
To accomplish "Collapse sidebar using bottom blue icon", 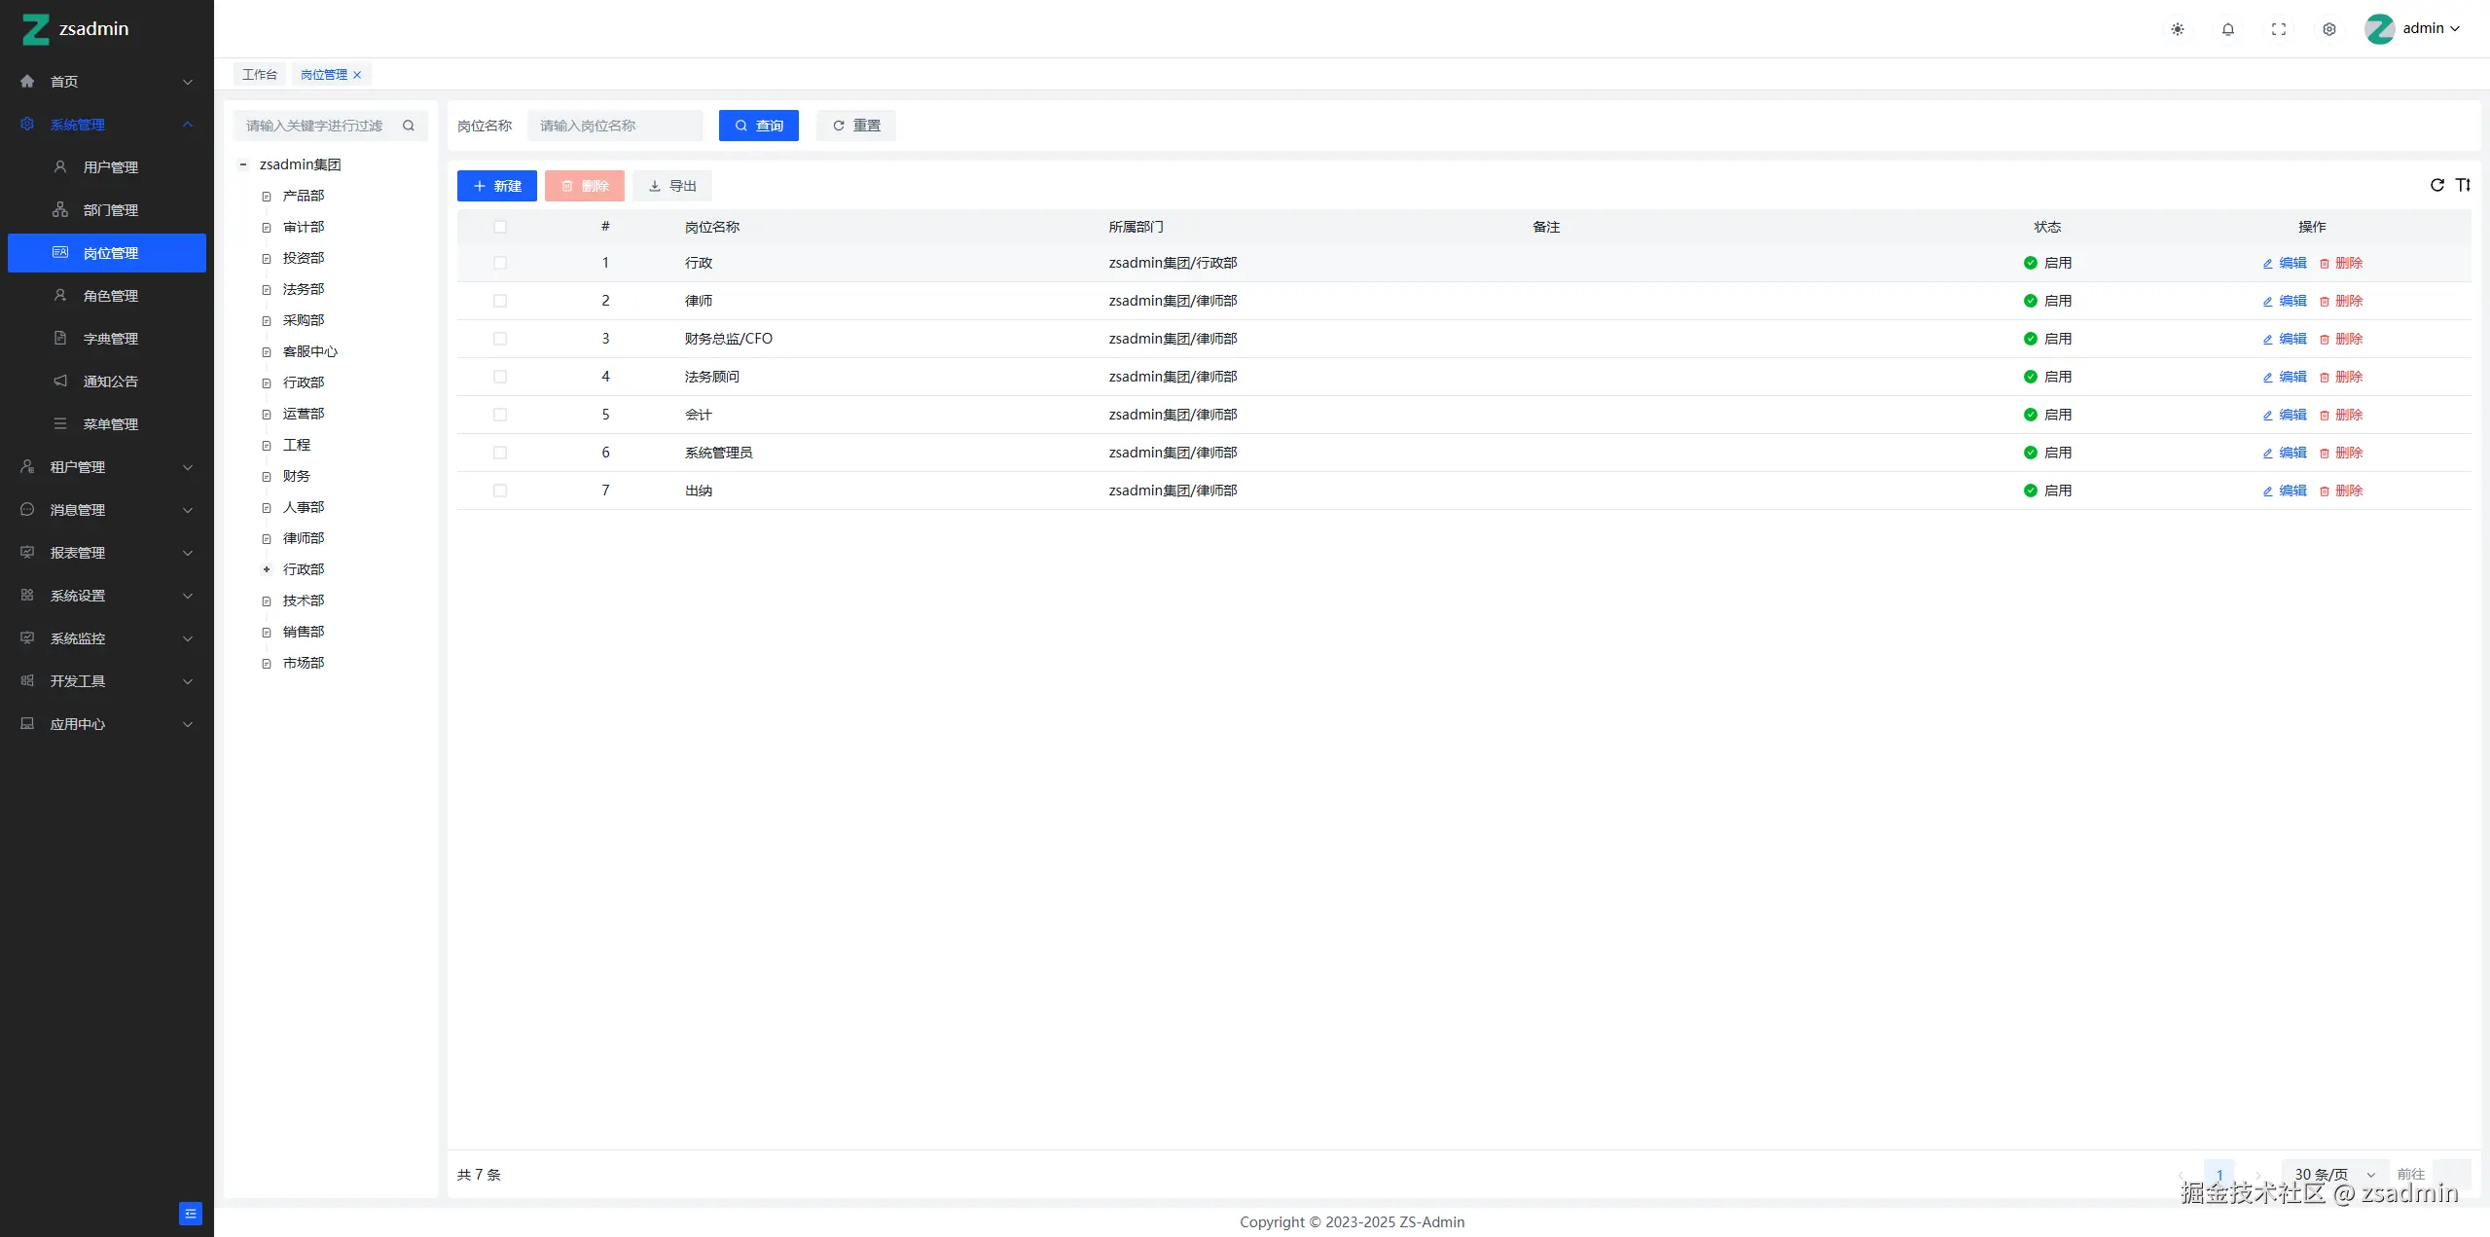I will point(191,1213).
